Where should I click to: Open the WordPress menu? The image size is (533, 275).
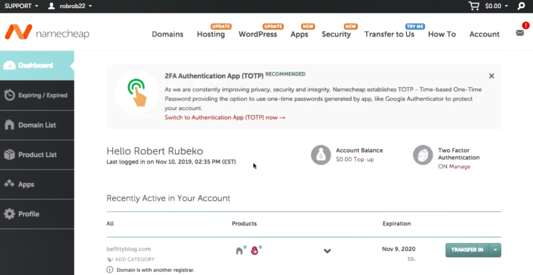tap(258, 34)
